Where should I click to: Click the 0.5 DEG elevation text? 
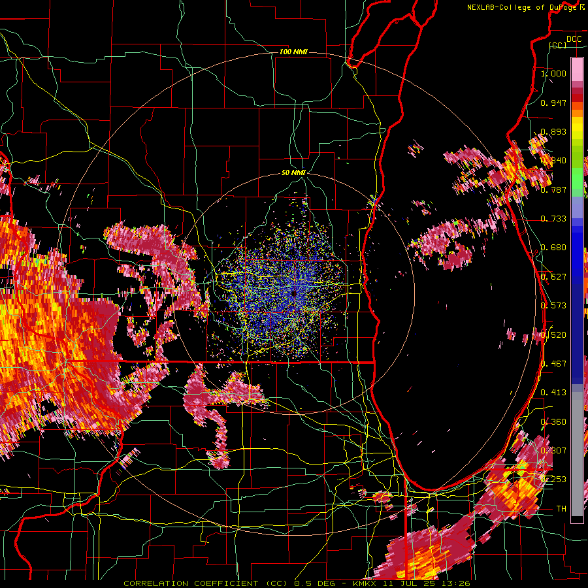314,583
